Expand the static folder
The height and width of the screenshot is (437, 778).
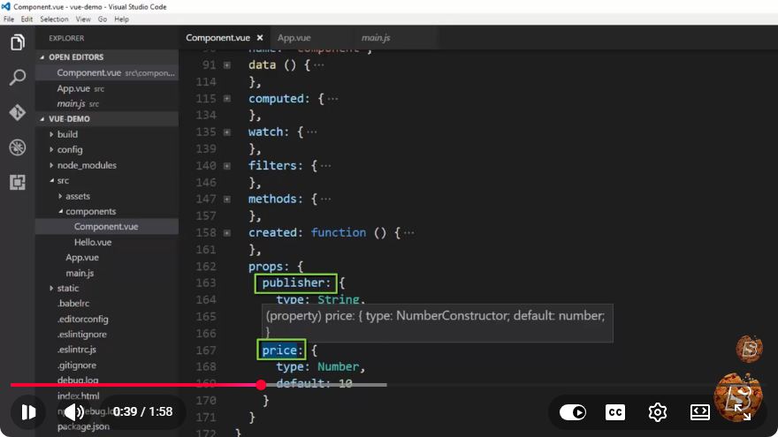pos(51,288)
